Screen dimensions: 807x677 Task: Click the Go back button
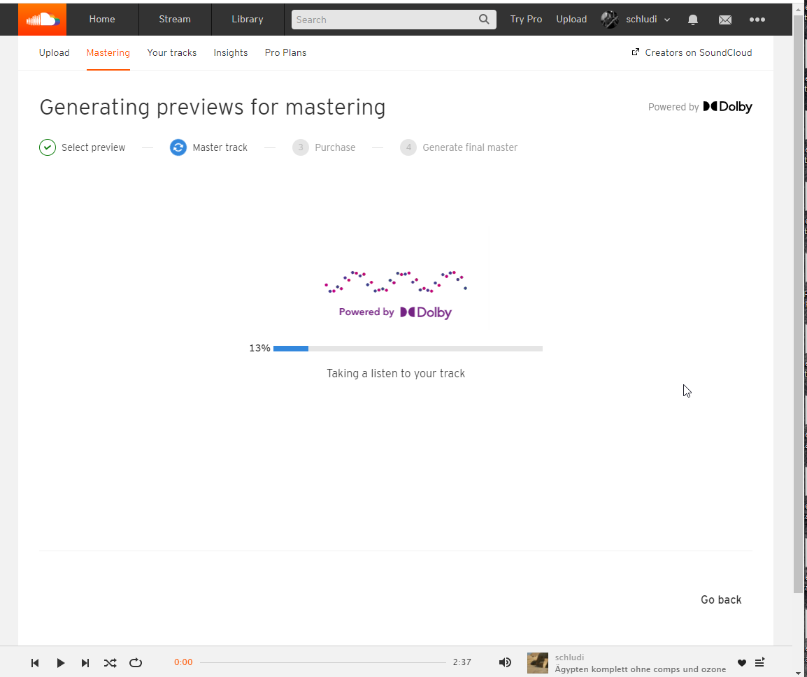click(721, 599)
